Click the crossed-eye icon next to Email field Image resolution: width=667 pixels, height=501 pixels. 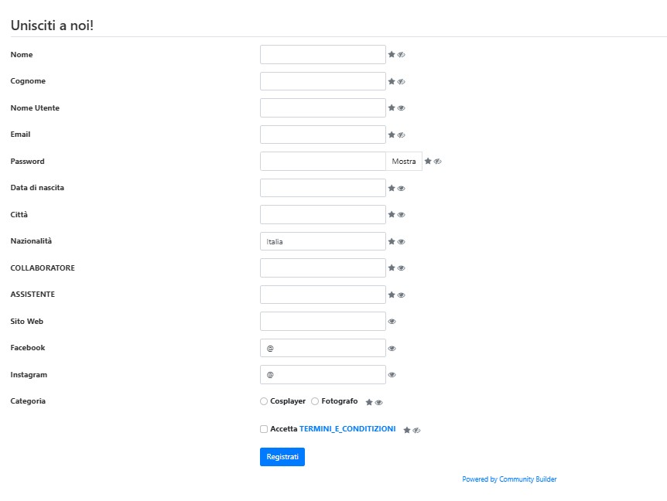click(401, 135)
